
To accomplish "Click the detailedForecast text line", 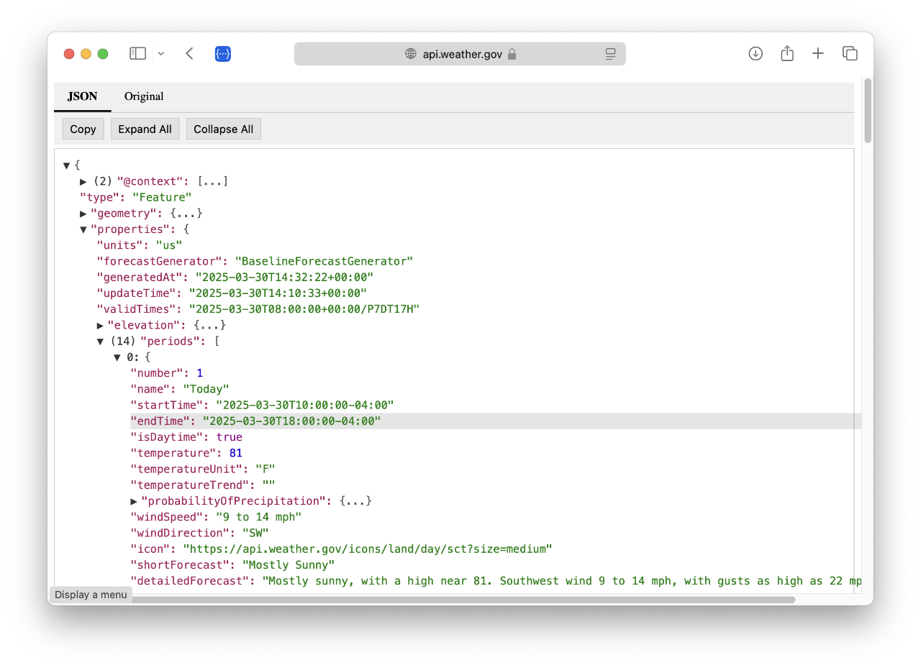I will [496, 581].
